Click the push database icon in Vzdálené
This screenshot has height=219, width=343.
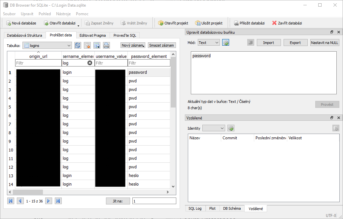coord(335,128)
